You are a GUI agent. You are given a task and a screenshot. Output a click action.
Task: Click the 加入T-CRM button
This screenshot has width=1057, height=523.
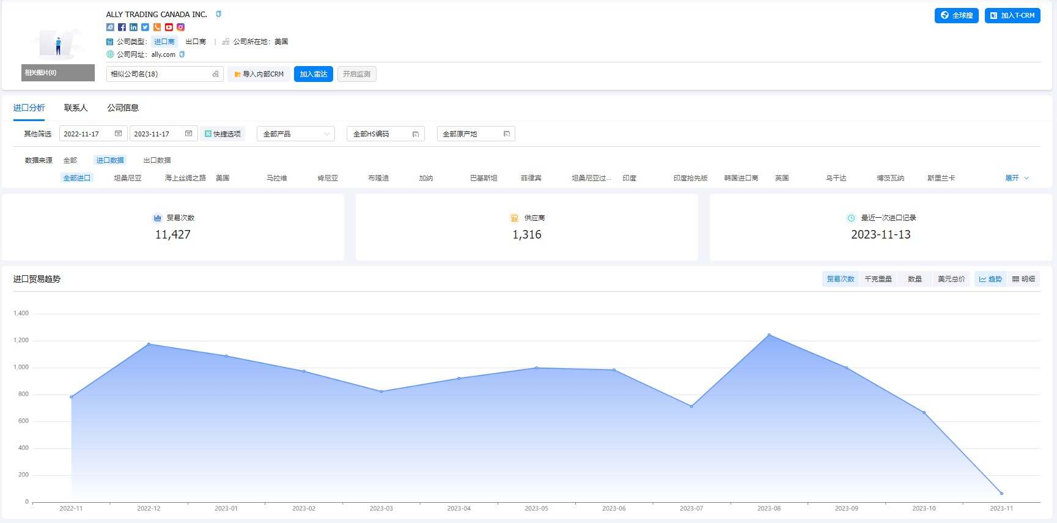(1012, 15)
